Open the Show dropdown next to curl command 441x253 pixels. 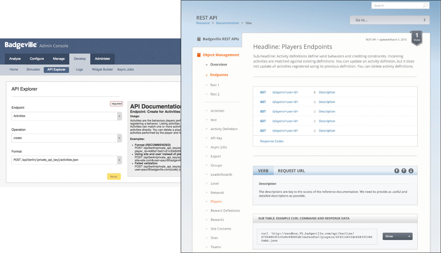(397, 236)
